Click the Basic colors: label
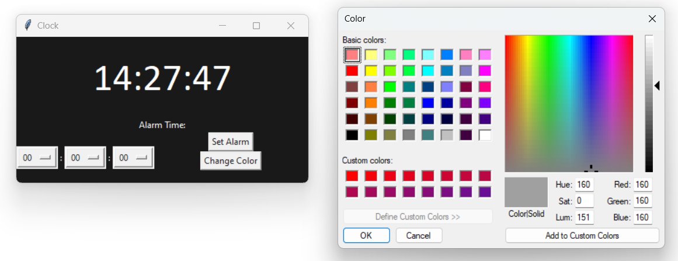 pos(364,40)
